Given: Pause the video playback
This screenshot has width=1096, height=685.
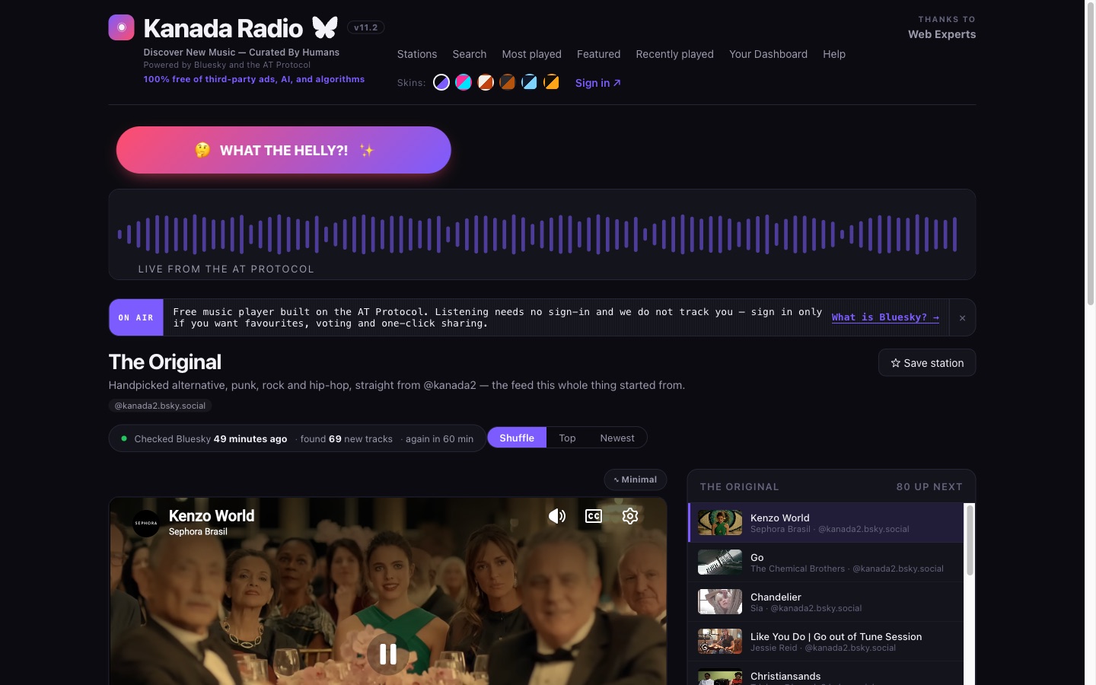Looking at the screenshot, I should (388, 654).
